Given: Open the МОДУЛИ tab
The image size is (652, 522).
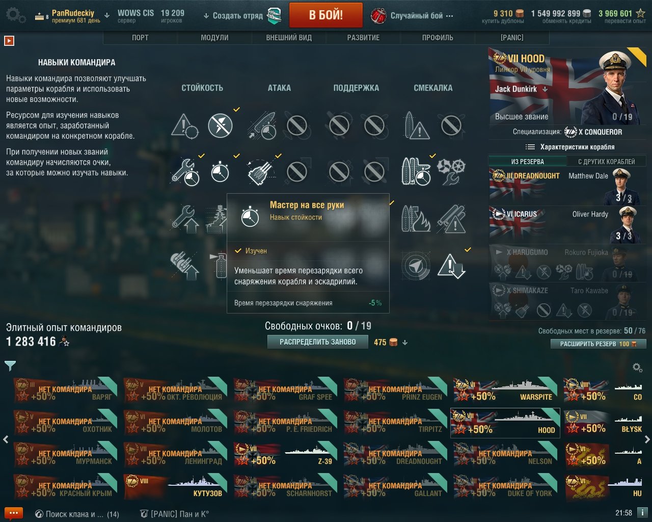Looking at the screenshot, I should pos(214,38).
